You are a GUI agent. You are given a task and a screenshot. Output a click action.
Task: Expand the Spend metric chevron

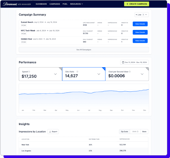(x=55, y=74)
